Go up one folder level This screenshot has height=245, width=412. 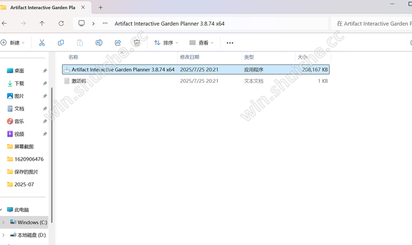(x=42, y=24)
